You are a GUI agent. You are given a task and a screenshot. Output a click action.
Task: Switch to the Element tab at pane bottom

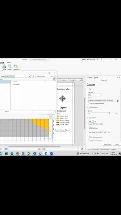coord(113,149)
